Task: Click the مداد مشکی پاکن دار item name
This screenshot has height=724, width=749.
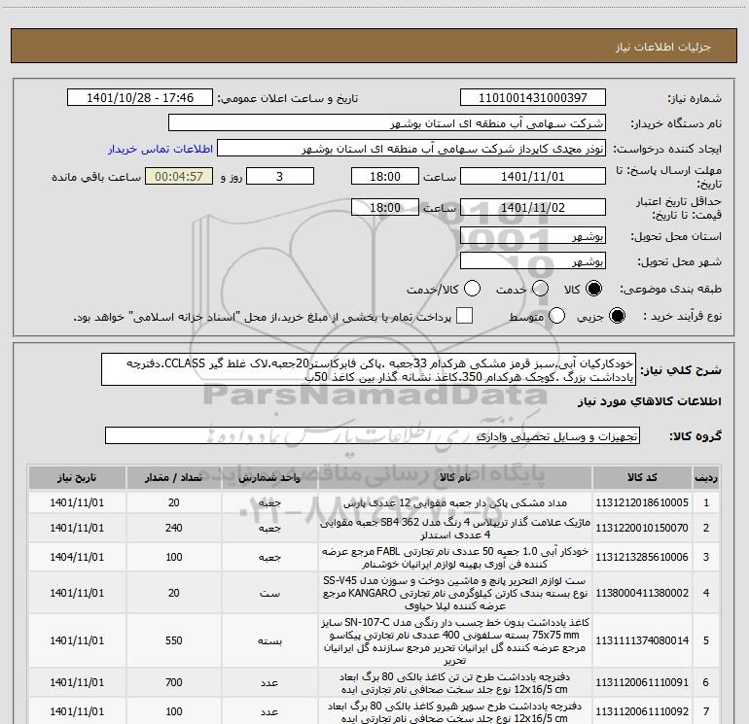Action: click(x=455, y=502)
